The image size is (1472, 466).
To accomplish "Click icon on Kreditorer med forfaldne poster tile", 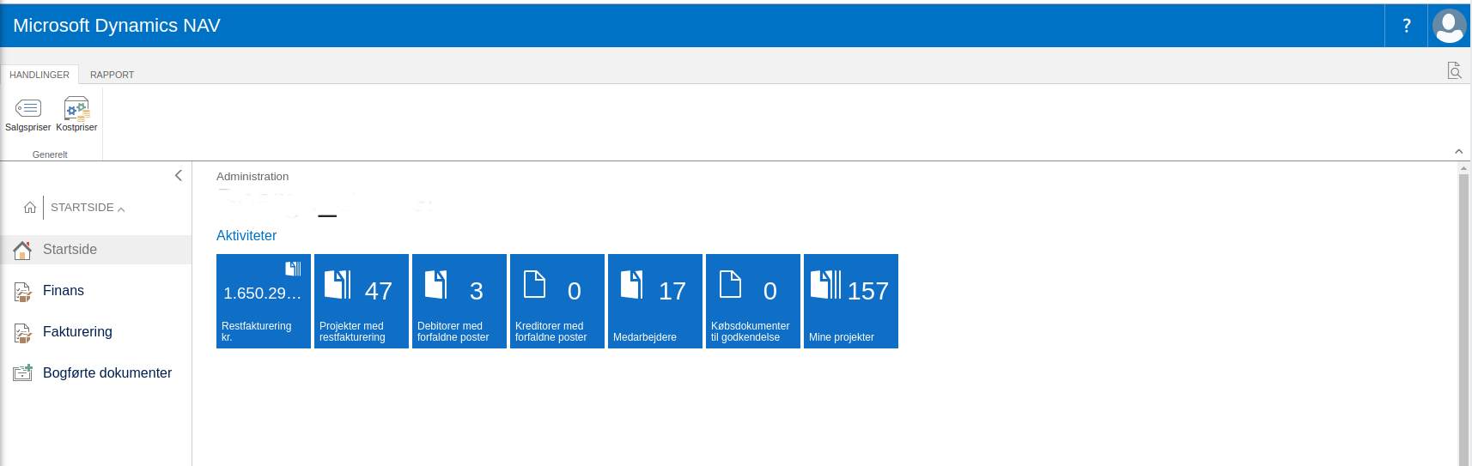I will tap(534, 284).
